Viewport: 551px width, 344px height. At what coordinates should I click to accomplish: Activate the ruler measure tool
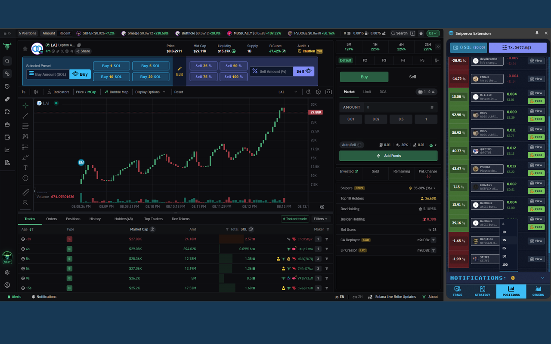(x=25, y=192)
